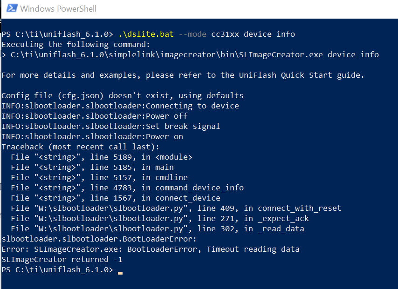Click the connect_with_reset traceback entry
398x289 pixels.
coord(299,208)
